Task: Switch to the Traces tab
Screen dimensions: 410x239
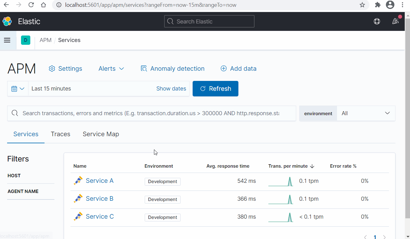Action: pos(60,134)
